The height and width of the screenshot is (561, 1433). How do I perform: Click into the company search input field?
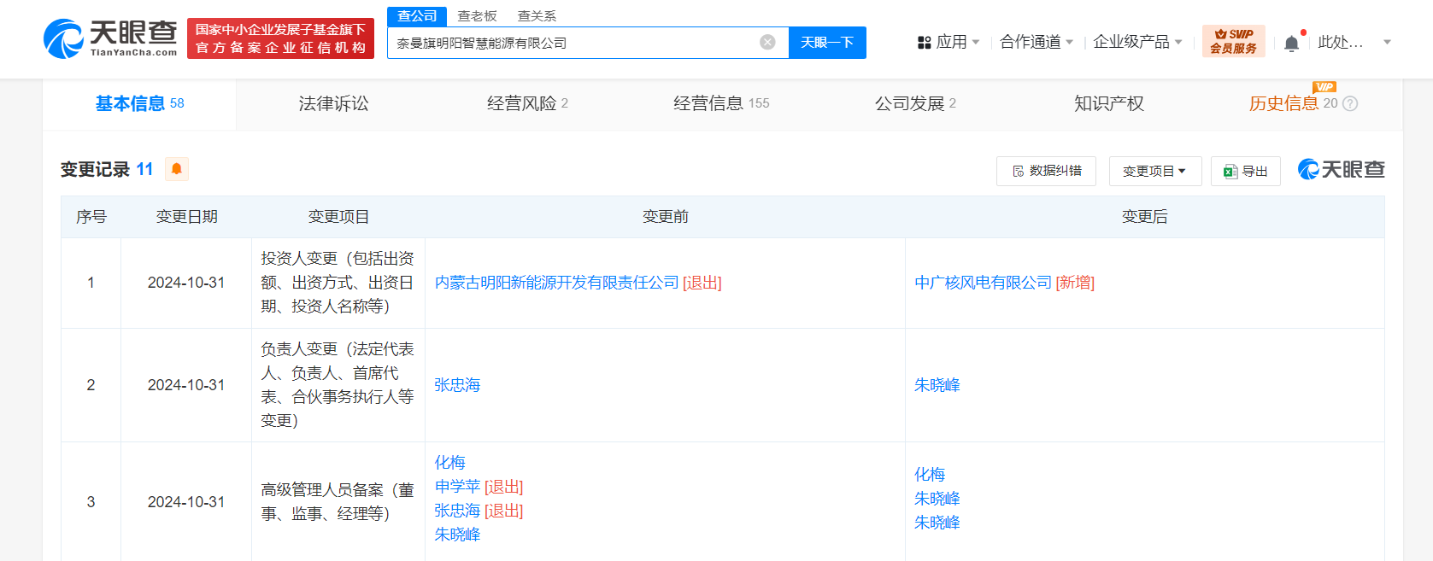pos(573,43)
